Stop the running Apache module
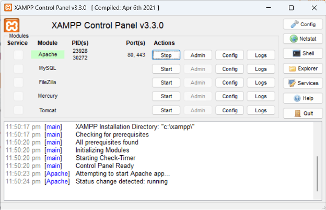This screenshot has width=326, height=210. pos(166,55)
